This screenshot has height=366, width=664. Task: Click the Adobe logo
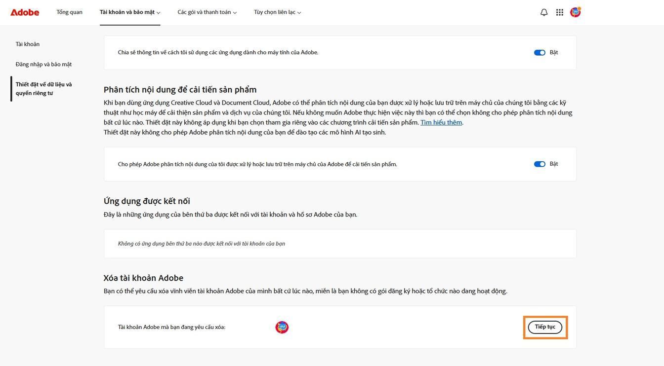point(25,12)
